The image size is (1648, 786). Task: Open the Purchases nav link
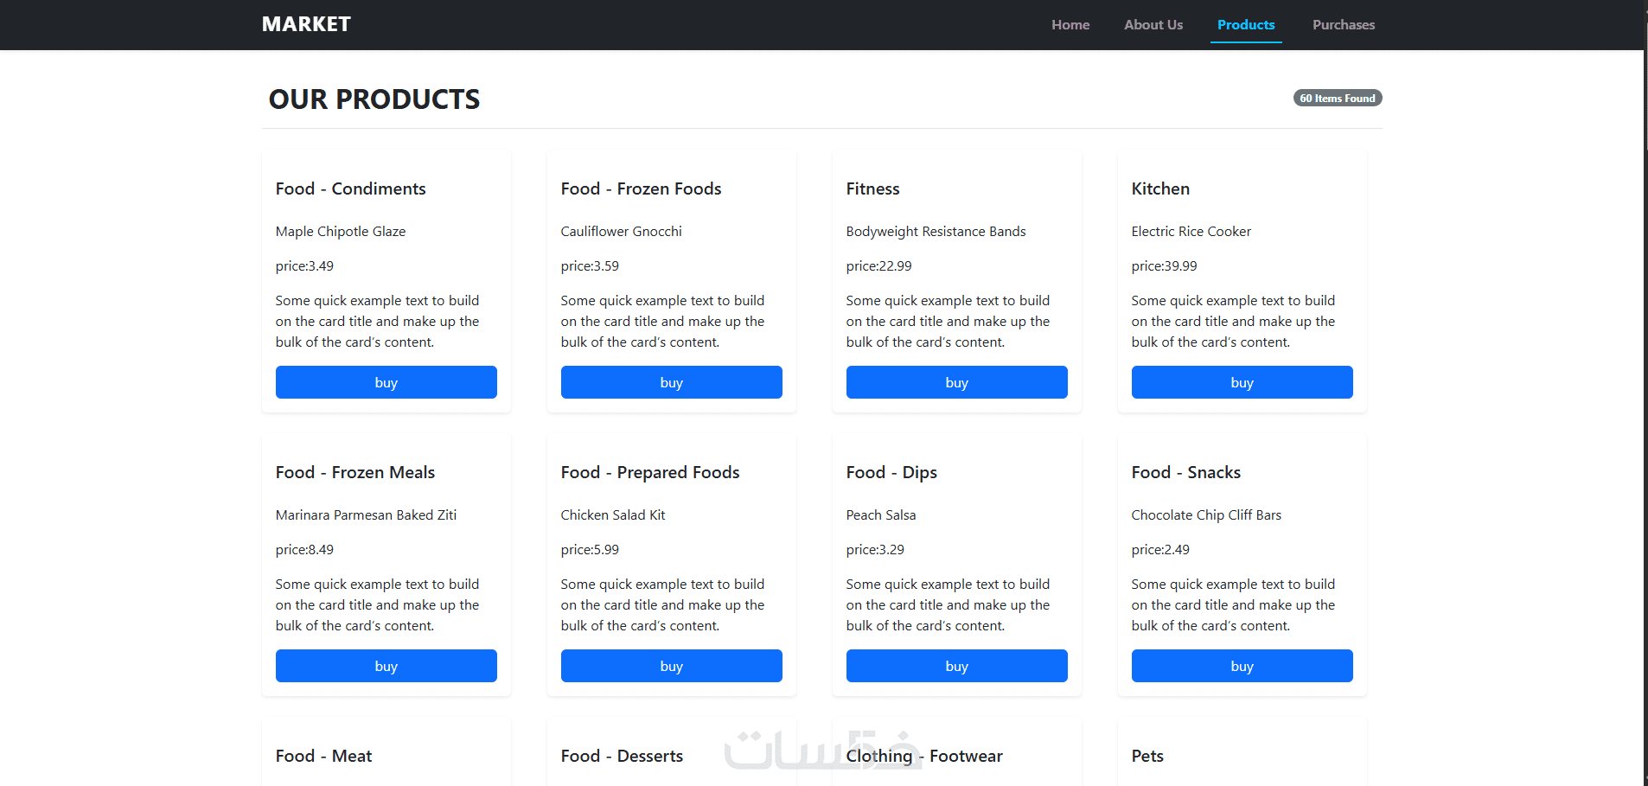(1343, 25)
